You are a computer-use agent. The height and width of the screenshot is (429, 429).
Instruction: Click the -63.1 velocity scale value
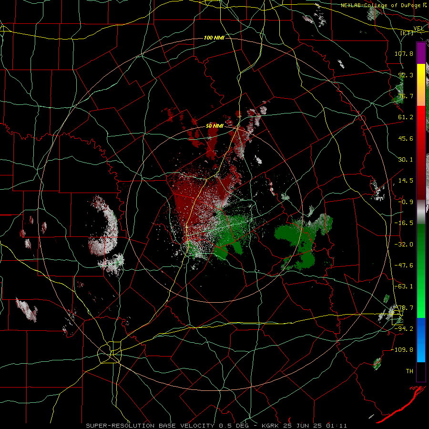pos(404,286)
